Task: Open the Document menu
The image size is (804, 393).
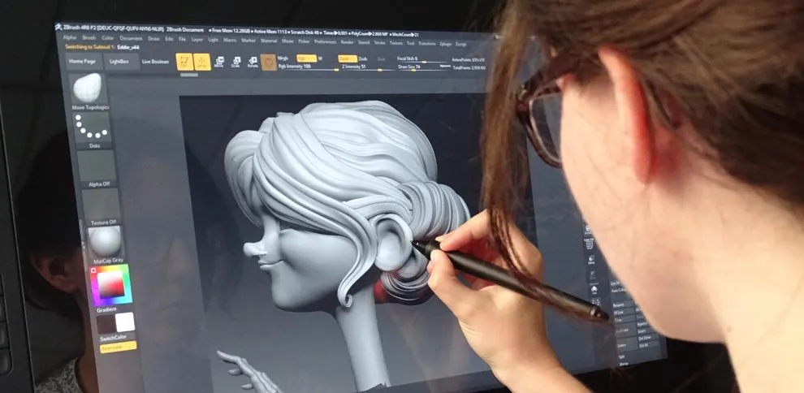Action: (x=131, y=38)
